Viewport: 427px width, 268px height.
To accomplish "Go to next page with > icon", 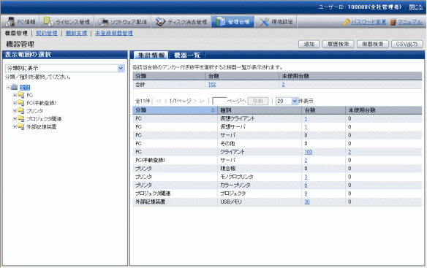I will [194, 101].
